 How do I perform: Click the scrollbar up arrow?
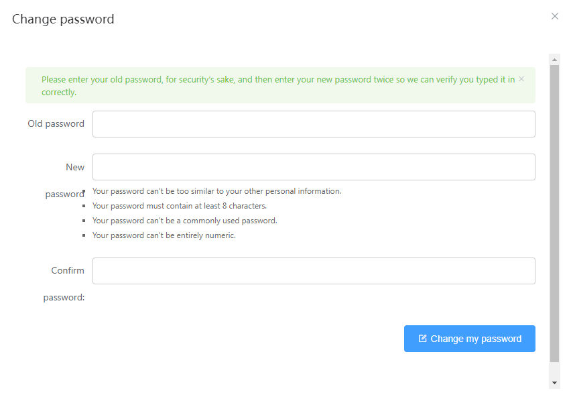click(x=554, y=59)
